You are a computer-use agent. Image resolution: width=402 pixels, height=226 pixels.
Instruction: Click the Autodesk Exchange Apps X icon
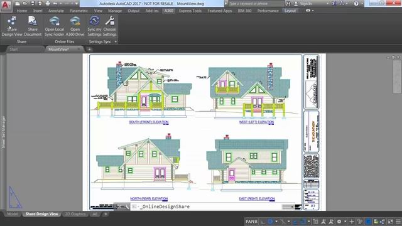(x=334, y=4)
